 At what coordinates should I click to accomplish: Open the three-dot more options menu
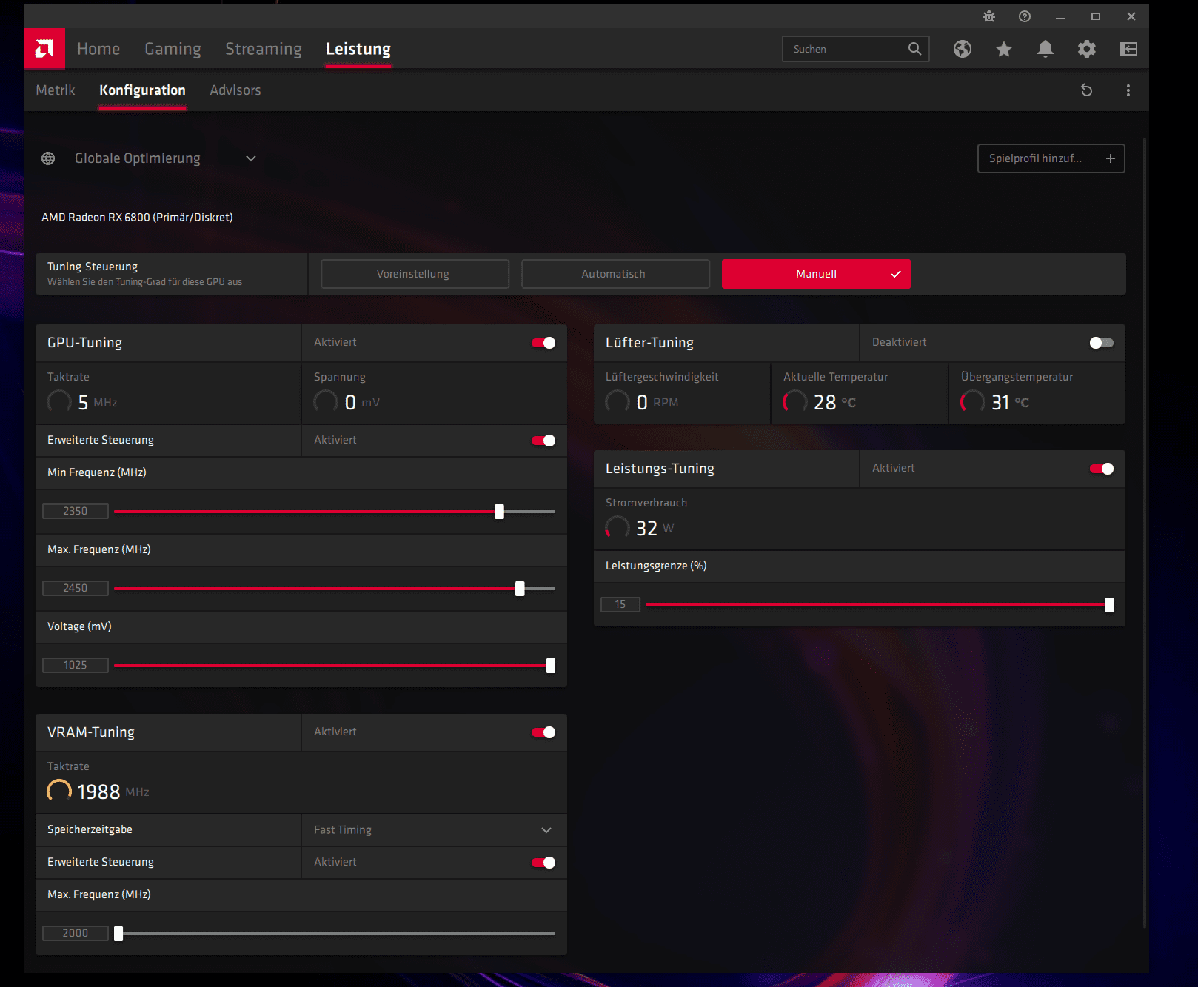tap(1128, 90)
